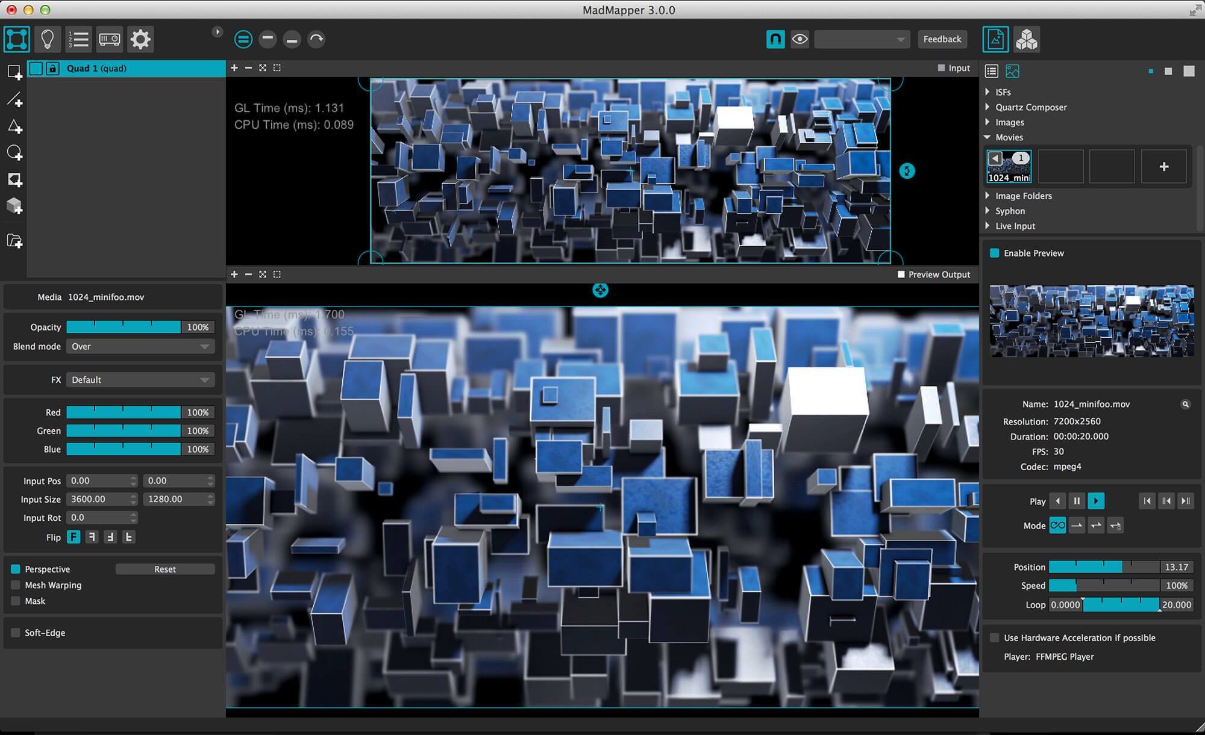Toggle the Input checkbox

(x=941, y=68)
